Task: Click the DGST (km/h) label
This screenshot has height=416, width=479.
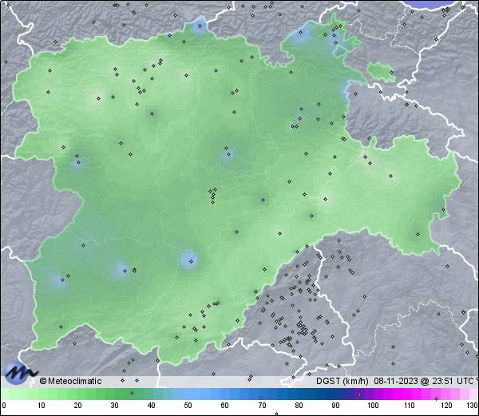Action: click(342, 381)
